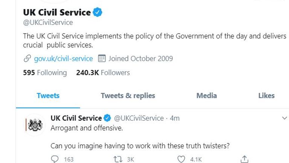Image resolution: width=289 pixels, height=163 pixels.
Task: Click the verified badge beside profile name
Action: [x=97, y=12]
